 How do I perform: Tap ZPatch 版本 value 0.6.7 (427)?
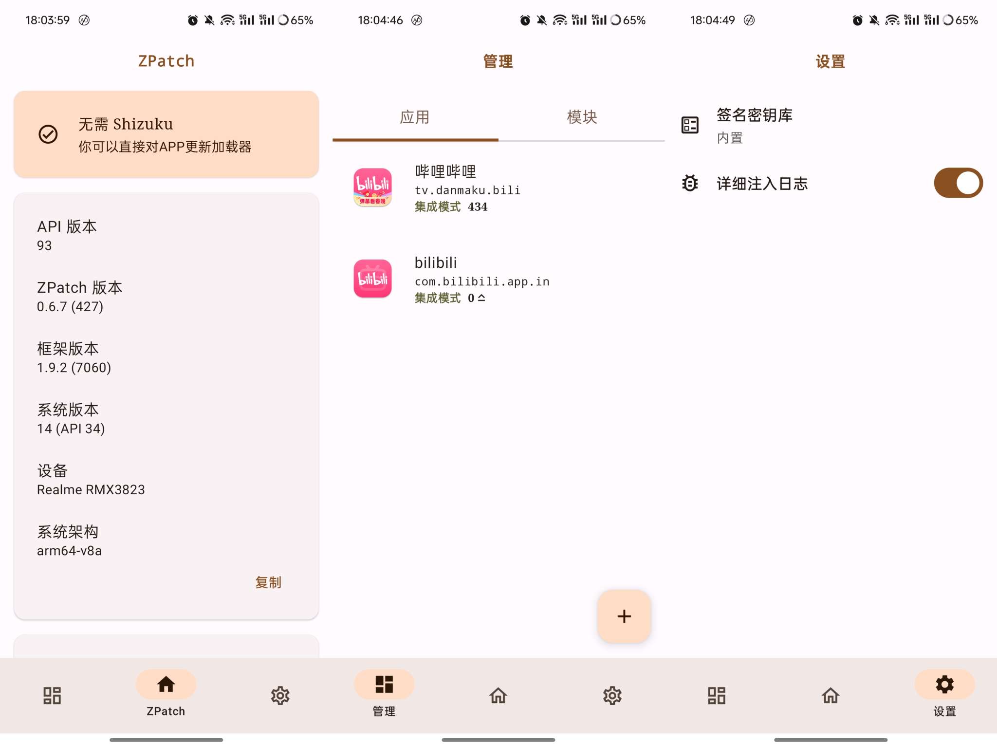[x=70, y=306]
